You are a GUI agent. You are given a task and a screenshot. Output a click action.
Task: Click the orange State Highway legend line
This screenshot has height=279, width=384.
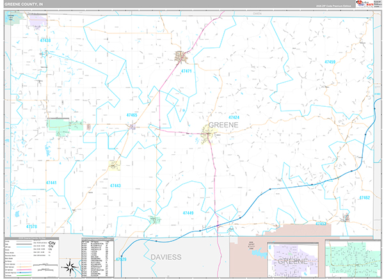(24, 267)
